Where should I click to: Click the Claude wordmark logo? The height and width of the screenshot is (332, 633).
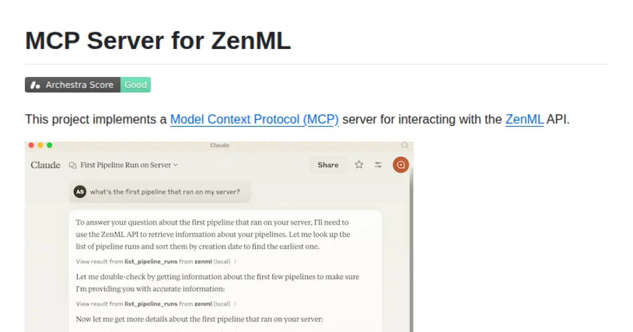45,165
